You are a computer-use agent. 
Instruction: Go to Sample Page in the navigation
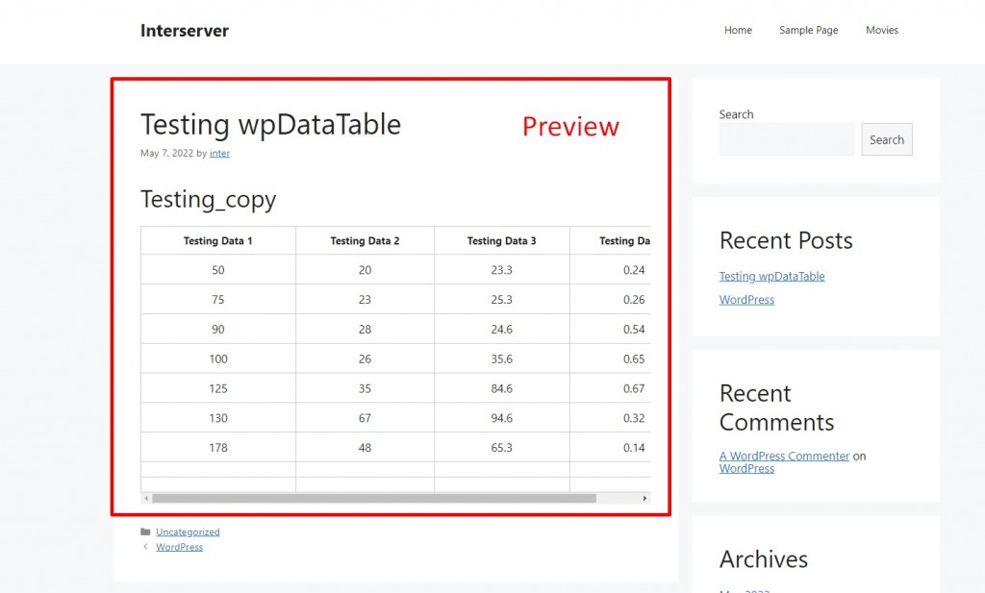[x=808, y=30]
